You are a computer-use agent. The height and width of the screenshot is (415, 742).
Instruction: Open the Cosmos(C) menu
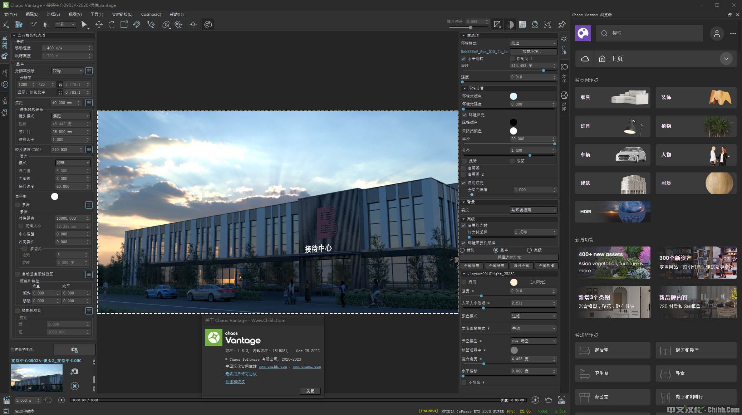pyautogui.click(x=151, y=14)
